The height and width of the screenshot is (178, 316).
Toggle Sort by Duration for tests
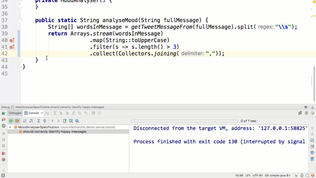[x=31, y=121]
